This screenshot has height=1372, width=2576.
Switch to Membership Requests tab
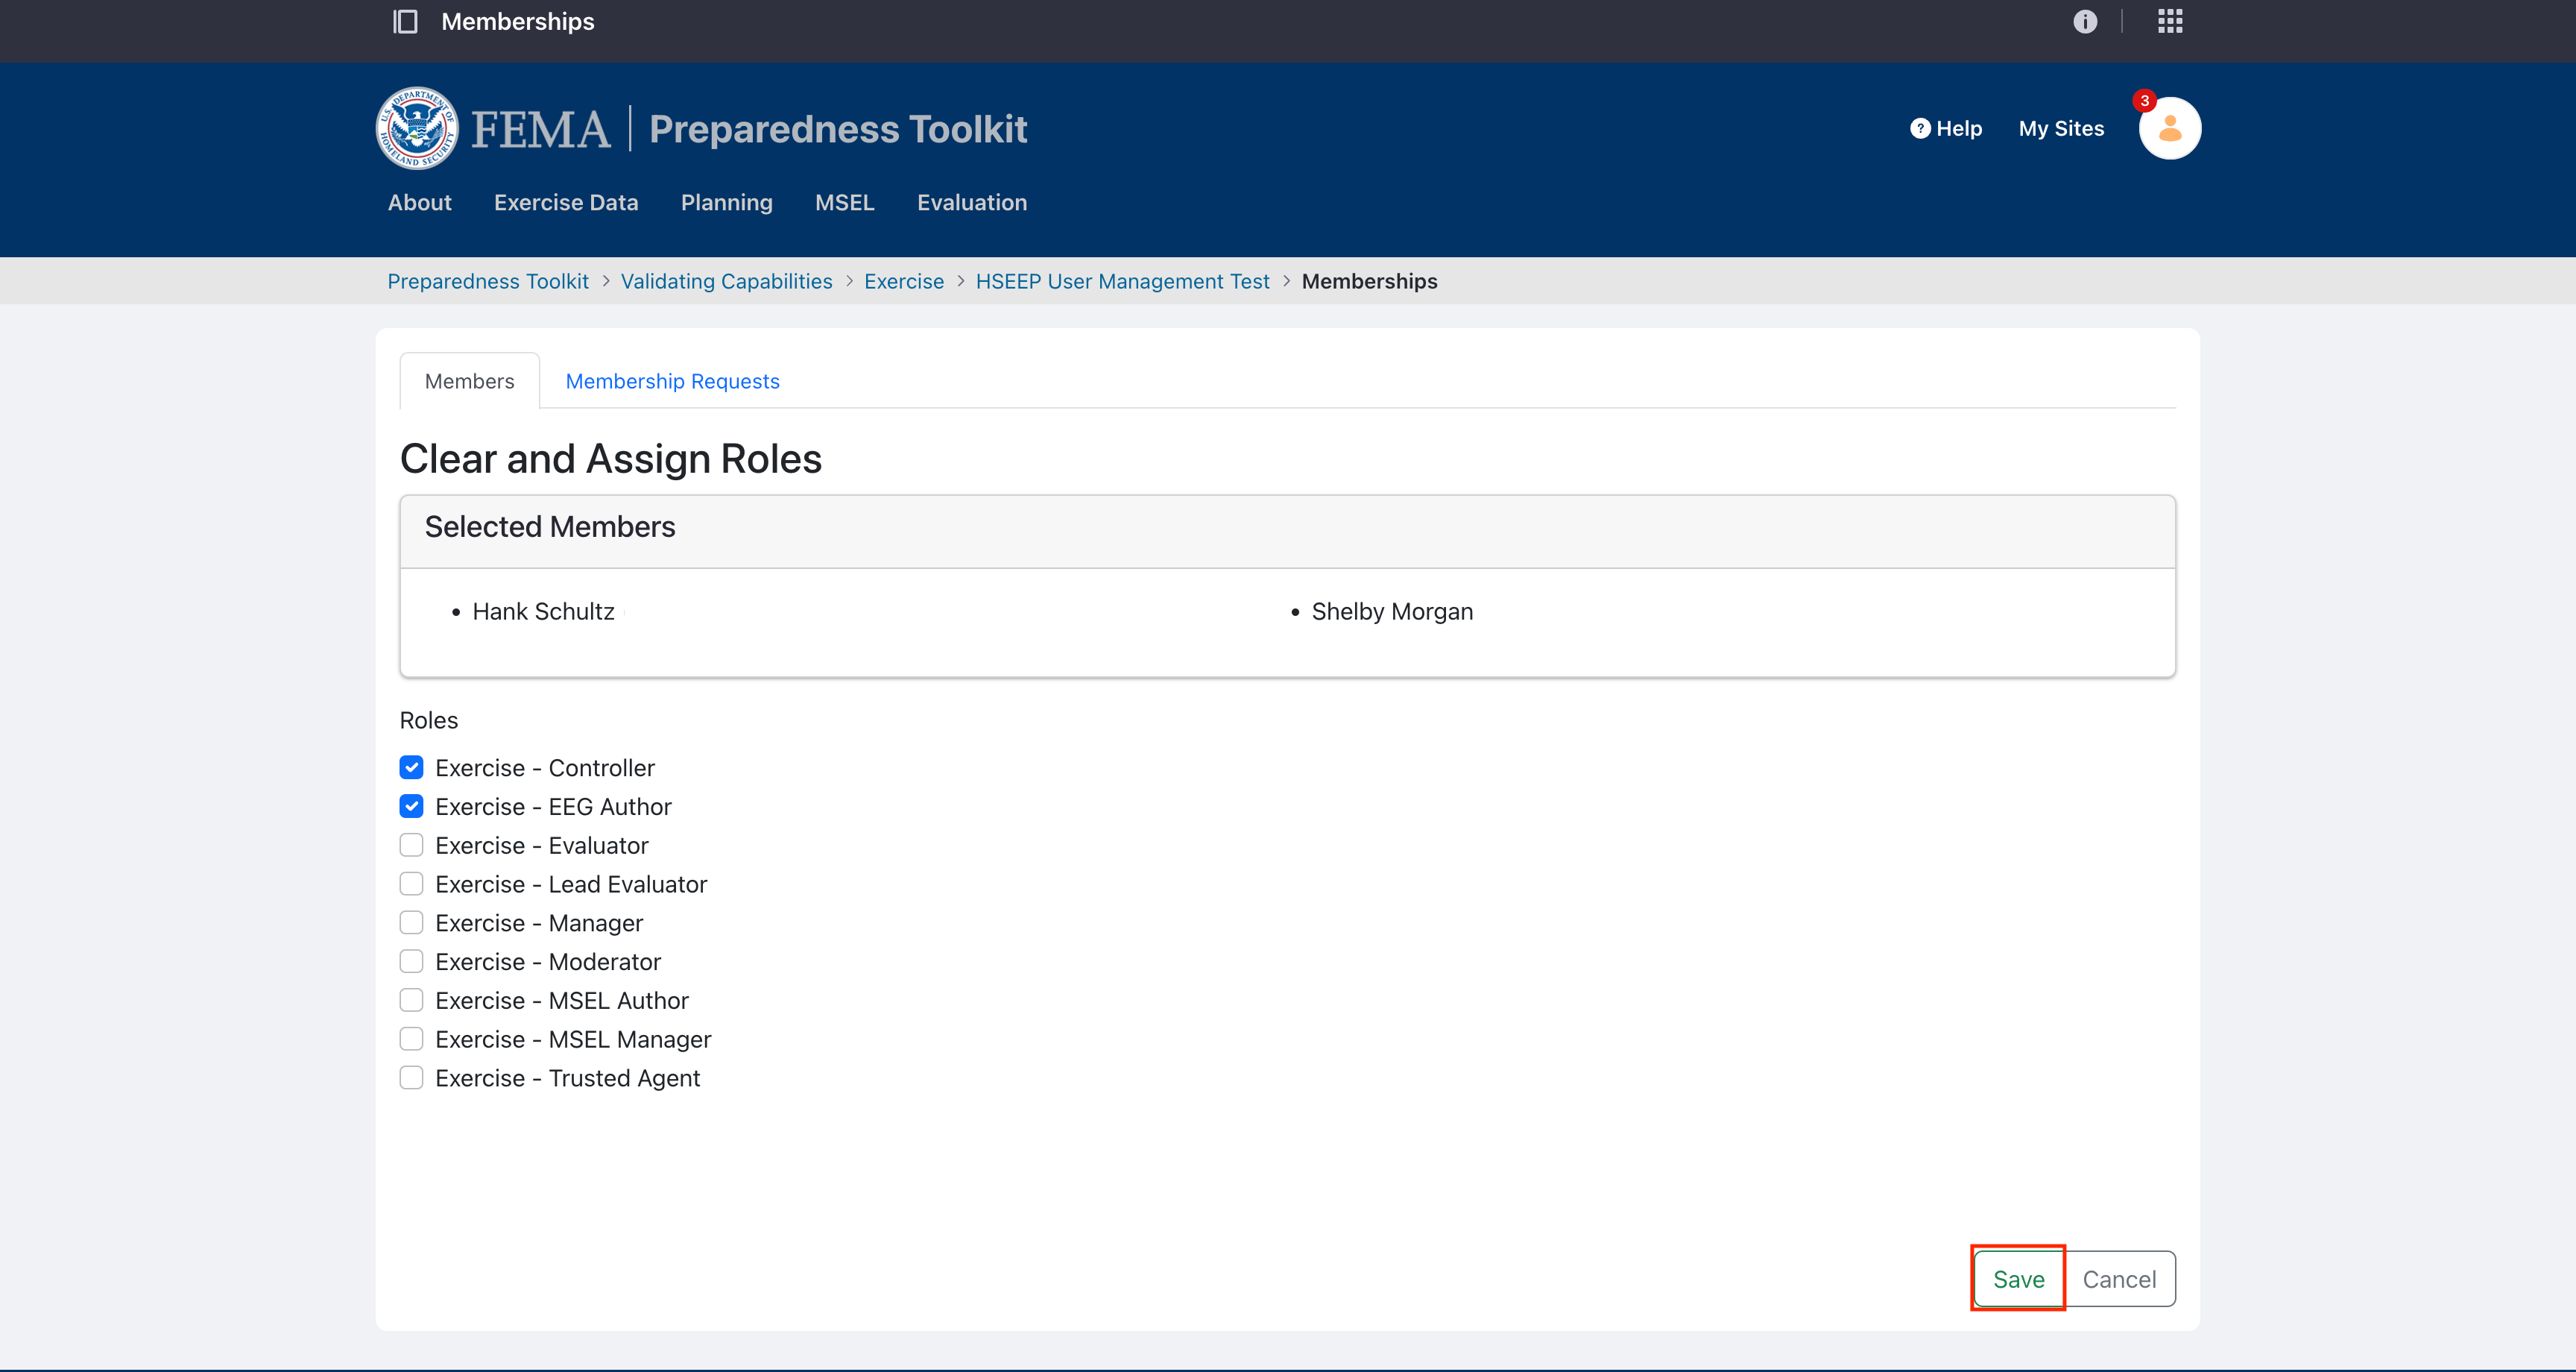point(672,381)
